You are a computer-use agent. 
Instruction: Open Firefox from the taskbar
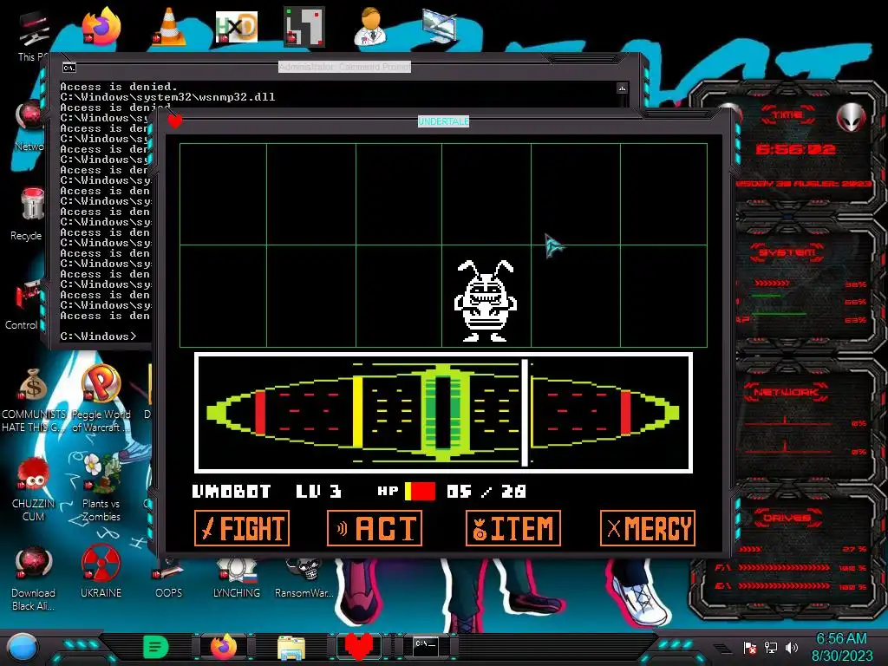(x=224, y=647)
